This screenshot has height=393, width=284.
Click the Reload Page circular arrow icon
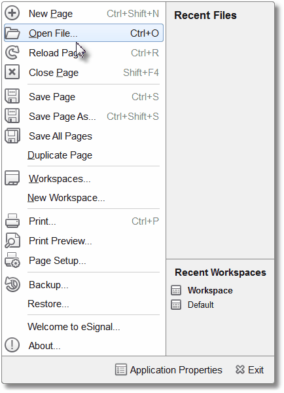pyautogui.click(x=12, y=52)
